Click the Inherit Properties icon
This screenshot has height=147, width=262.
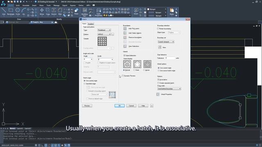tap(158, 94)
